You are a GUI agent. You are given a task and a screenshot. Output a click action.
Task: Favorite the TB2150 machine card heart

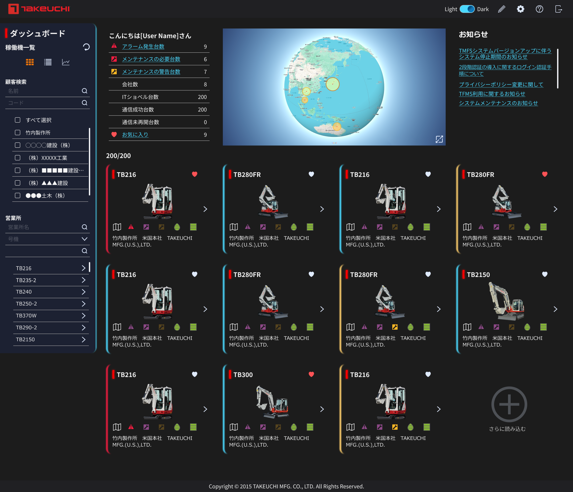click(544, 274)
